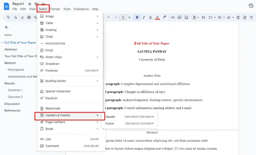Click the search menus magnifier icon
The height and width of the screenshot is (155, 256).
(x=8, y=17)
